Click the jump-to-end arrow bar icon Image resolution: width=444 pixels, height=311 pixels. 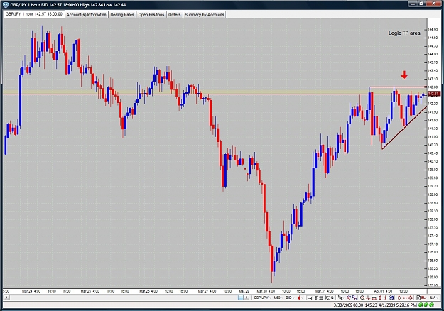coord(310,298)
